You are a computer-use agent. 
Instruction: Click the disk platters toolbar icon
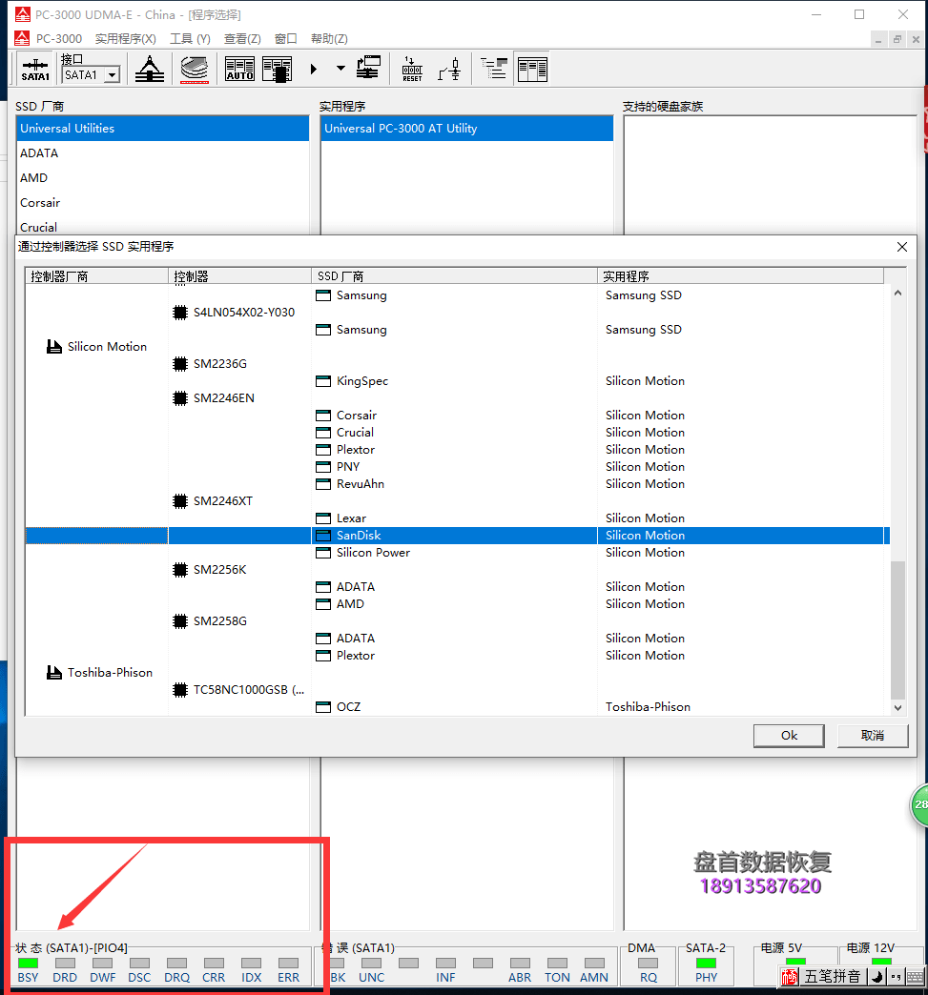pos(195,70)
